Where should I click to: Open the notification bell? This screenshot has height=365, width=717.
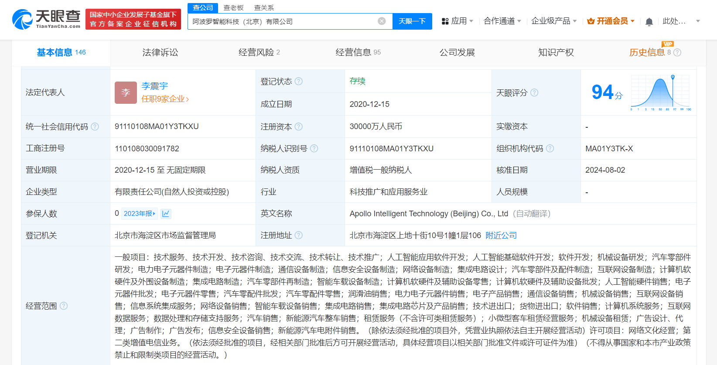pyautogui.click(x=649, y=22)
